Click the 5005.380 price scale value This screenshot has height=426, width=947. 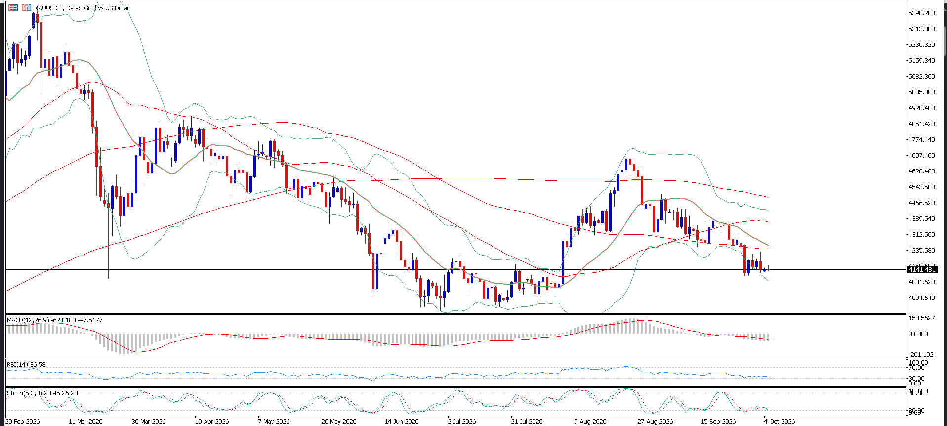click(922, 92)
